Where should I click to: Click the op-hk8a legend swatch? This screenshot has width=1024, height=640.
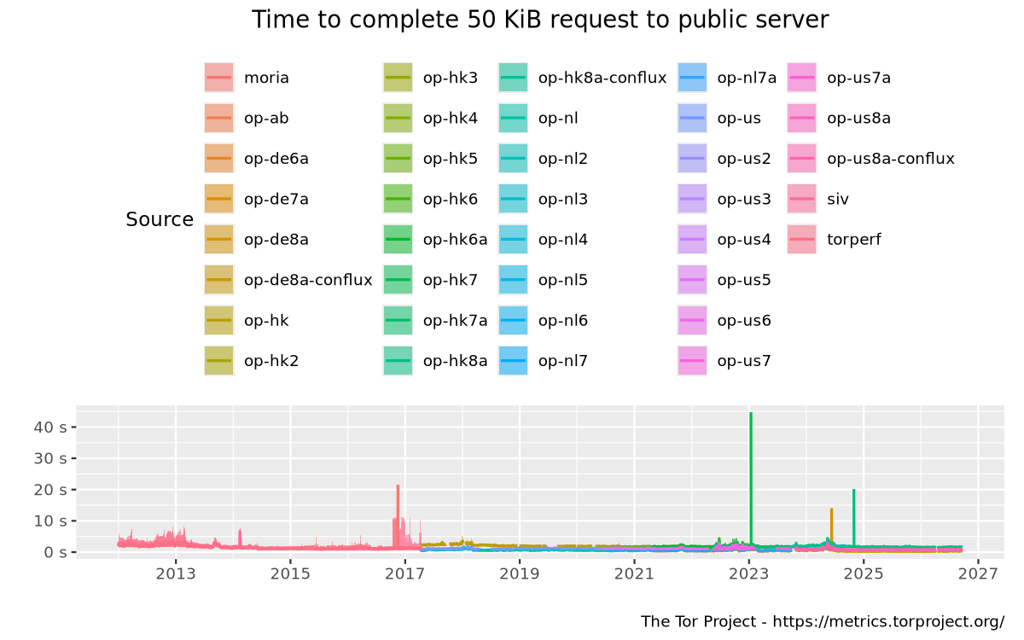click(x=398, y=361)
